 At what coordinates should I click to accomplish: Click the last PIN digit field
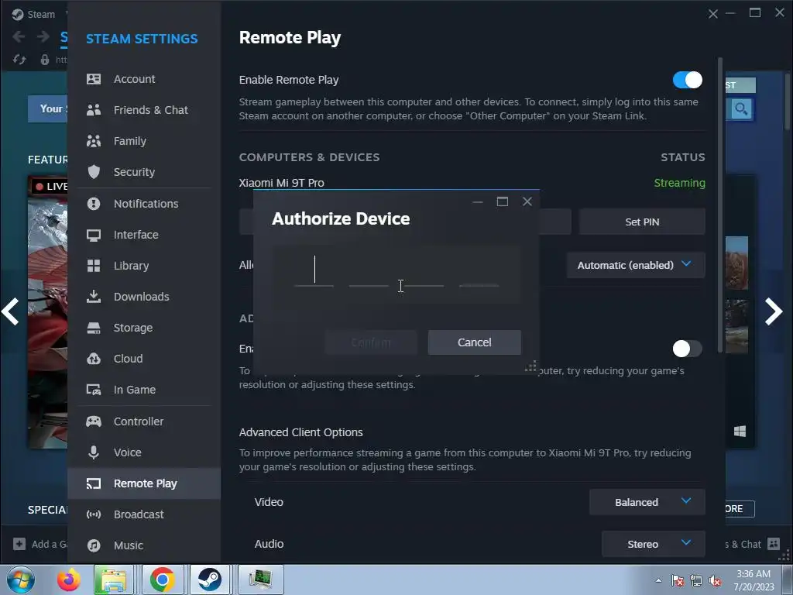pos(479,272)
